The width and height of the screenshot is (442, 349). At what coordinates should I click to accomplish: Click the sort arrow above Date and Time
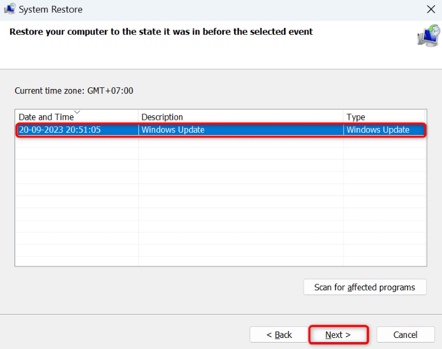tap(77, 112)
